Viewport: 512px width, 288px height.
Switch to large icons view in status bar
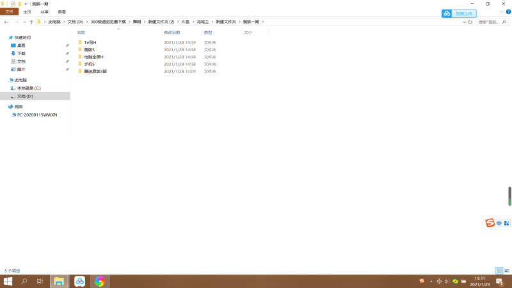[x=507, y=271]
